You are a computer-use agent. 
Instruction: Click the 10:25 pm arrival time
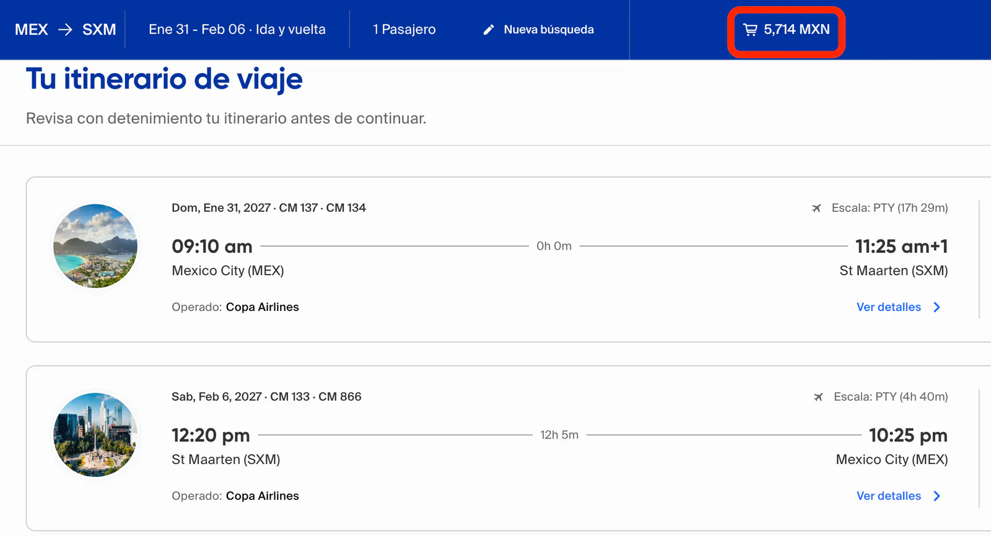coord(909,435)
